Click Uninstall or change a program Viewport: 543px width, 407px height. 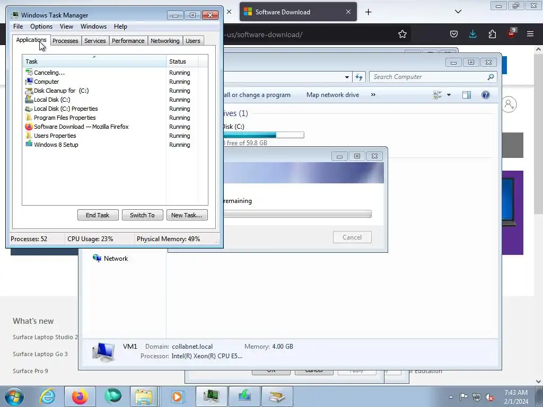[257, 95]
